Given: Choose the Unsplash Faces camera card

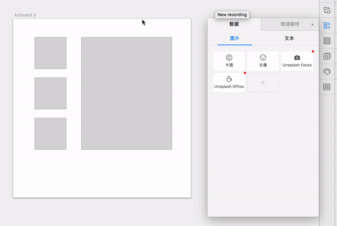Looking at the screenshot, I should pos(297,61).
